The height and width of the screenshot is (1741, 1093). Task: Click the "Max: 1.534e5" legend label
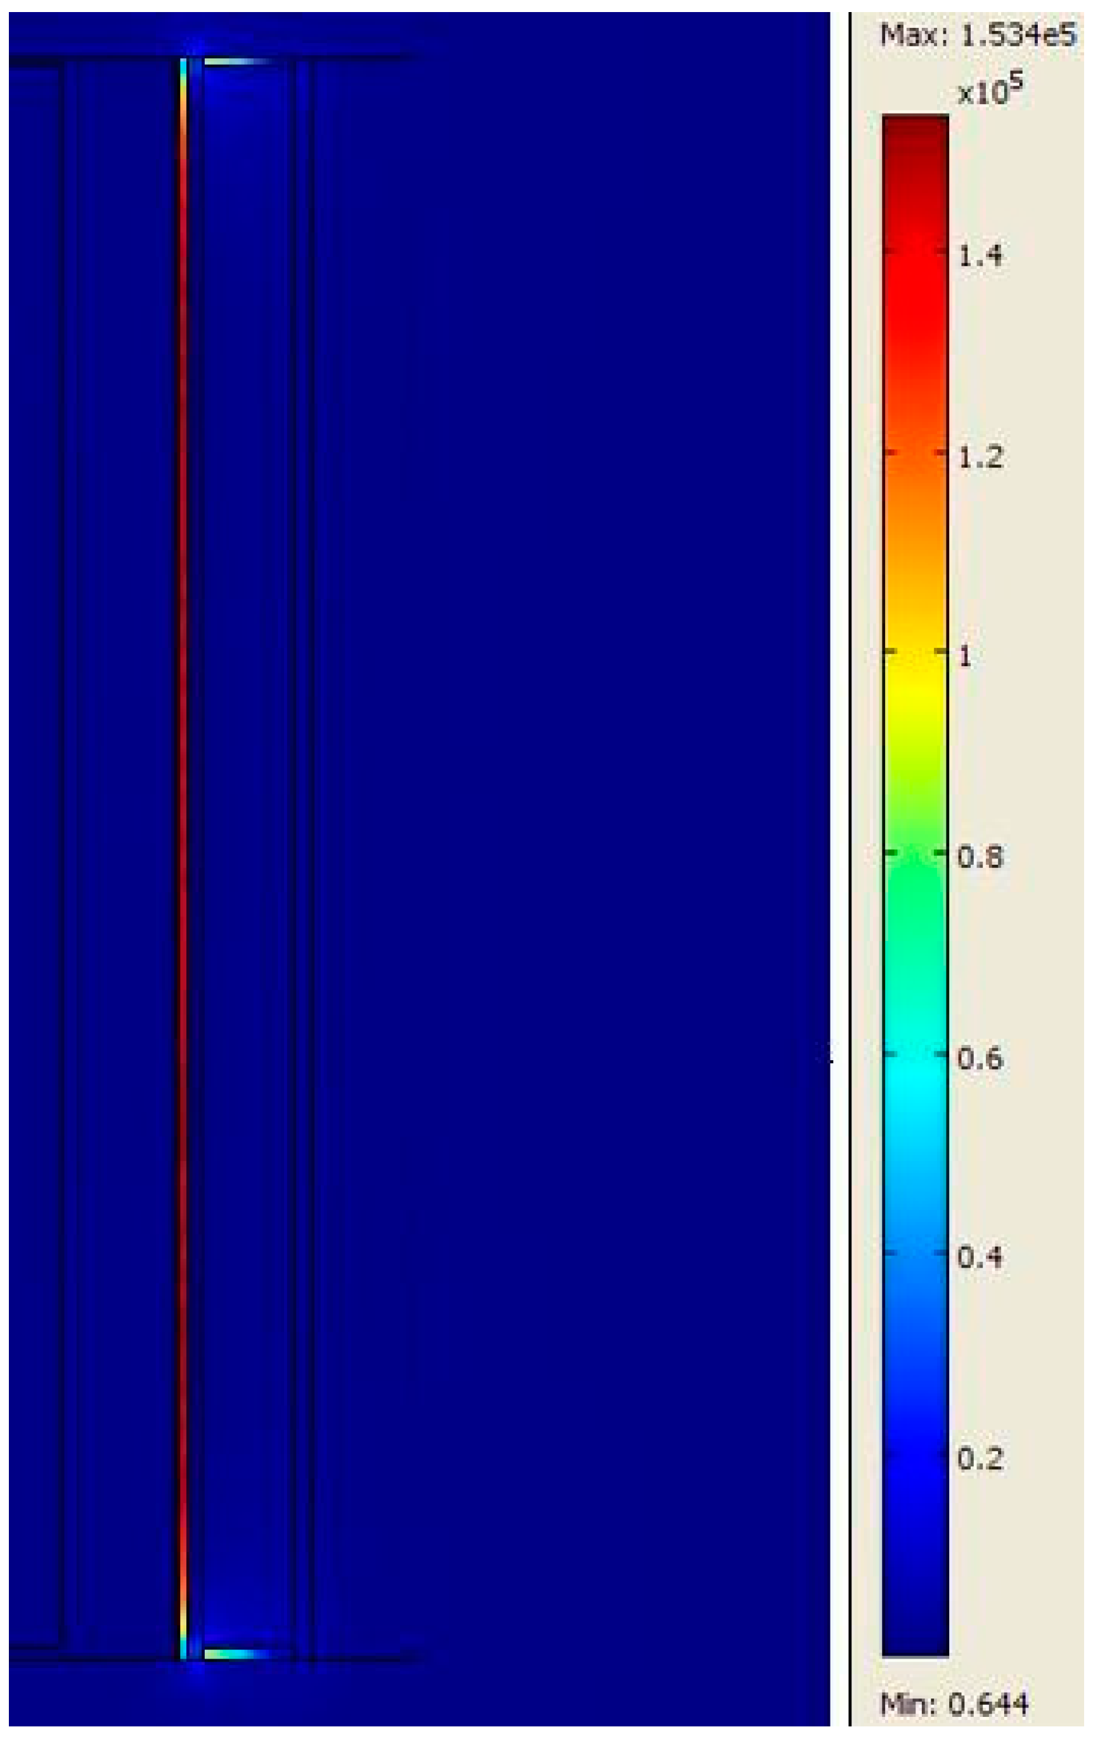point(978,35)
